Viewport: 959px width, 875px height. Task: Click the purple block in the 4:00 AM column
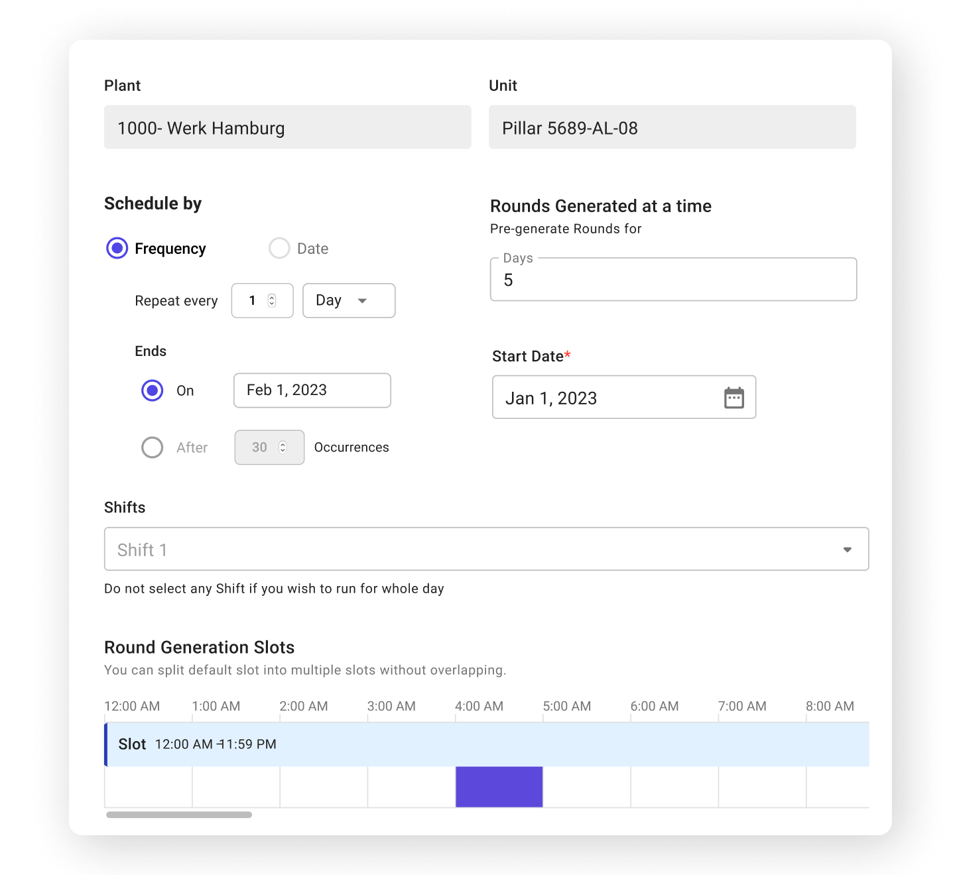tap(499, 787)
